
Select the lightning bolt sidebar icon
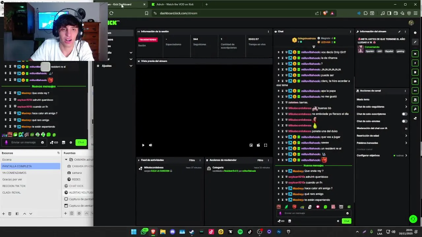pyautogui.click(x=415, y=63)
